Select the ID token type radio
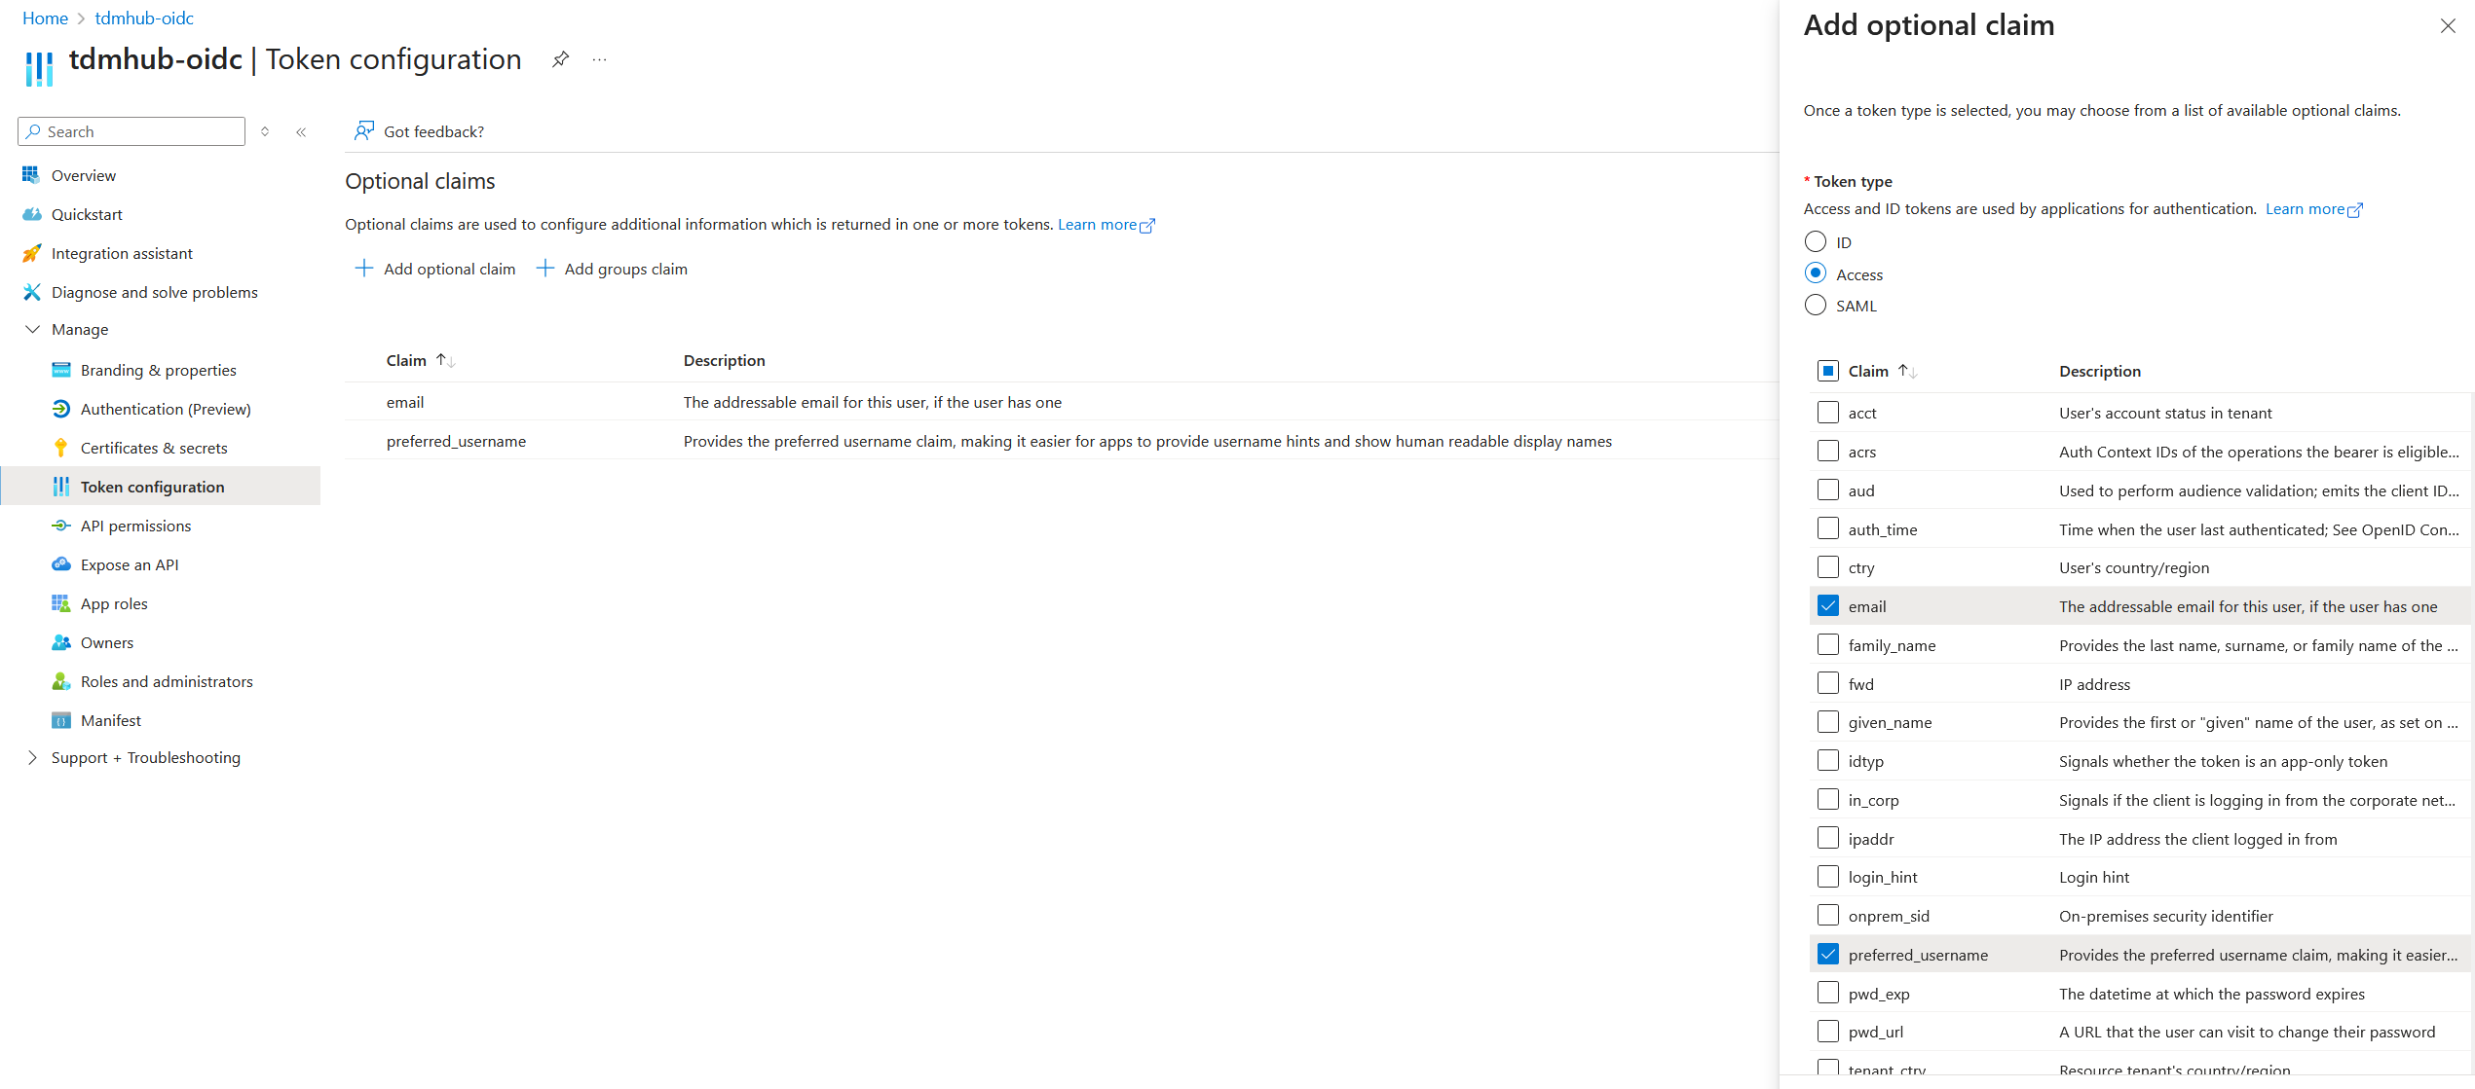 pyautogui.click(x=1815, y=241)
